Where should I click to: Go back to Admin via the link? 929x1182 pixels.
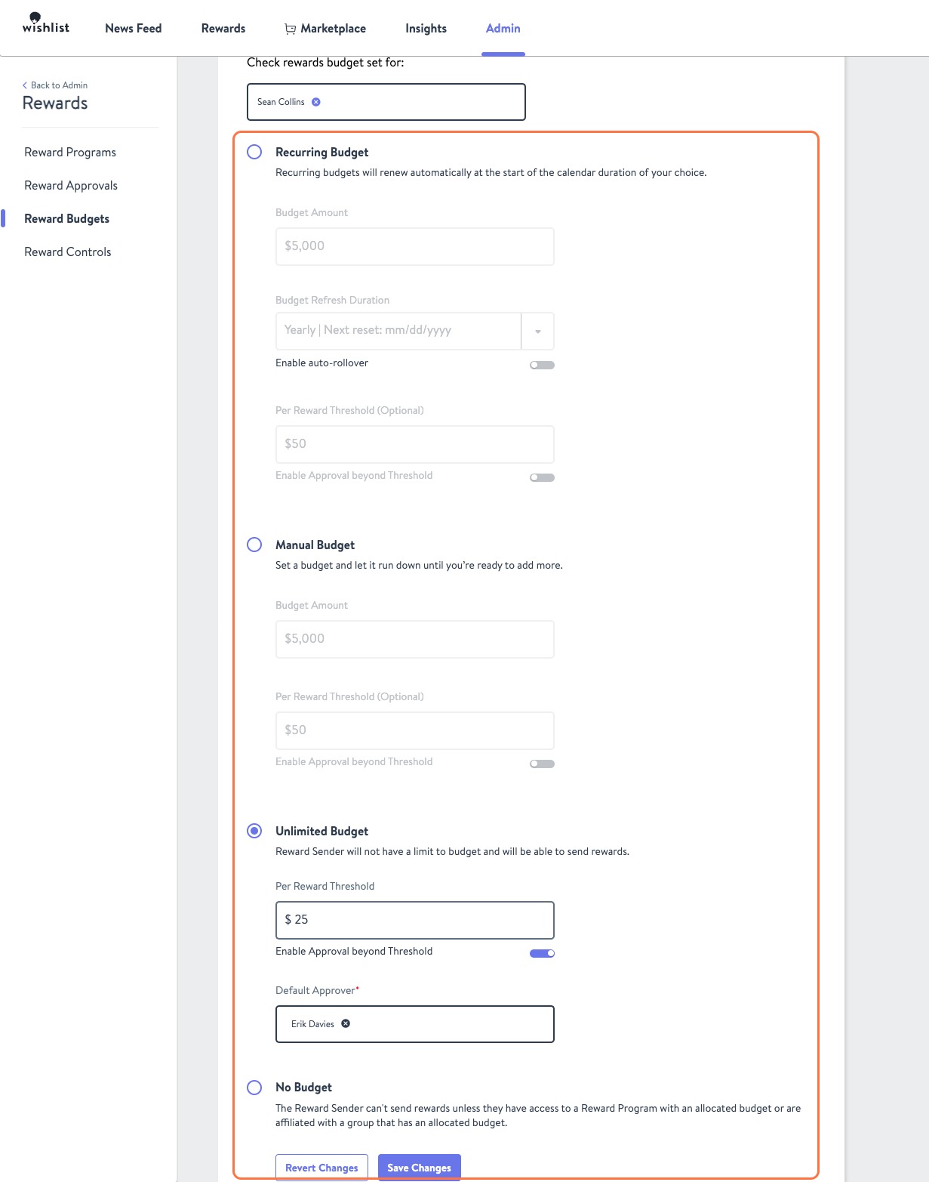coord(54,85)
